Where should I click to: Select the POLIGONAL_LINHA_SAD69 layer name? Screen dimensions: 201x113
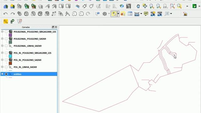28,46
